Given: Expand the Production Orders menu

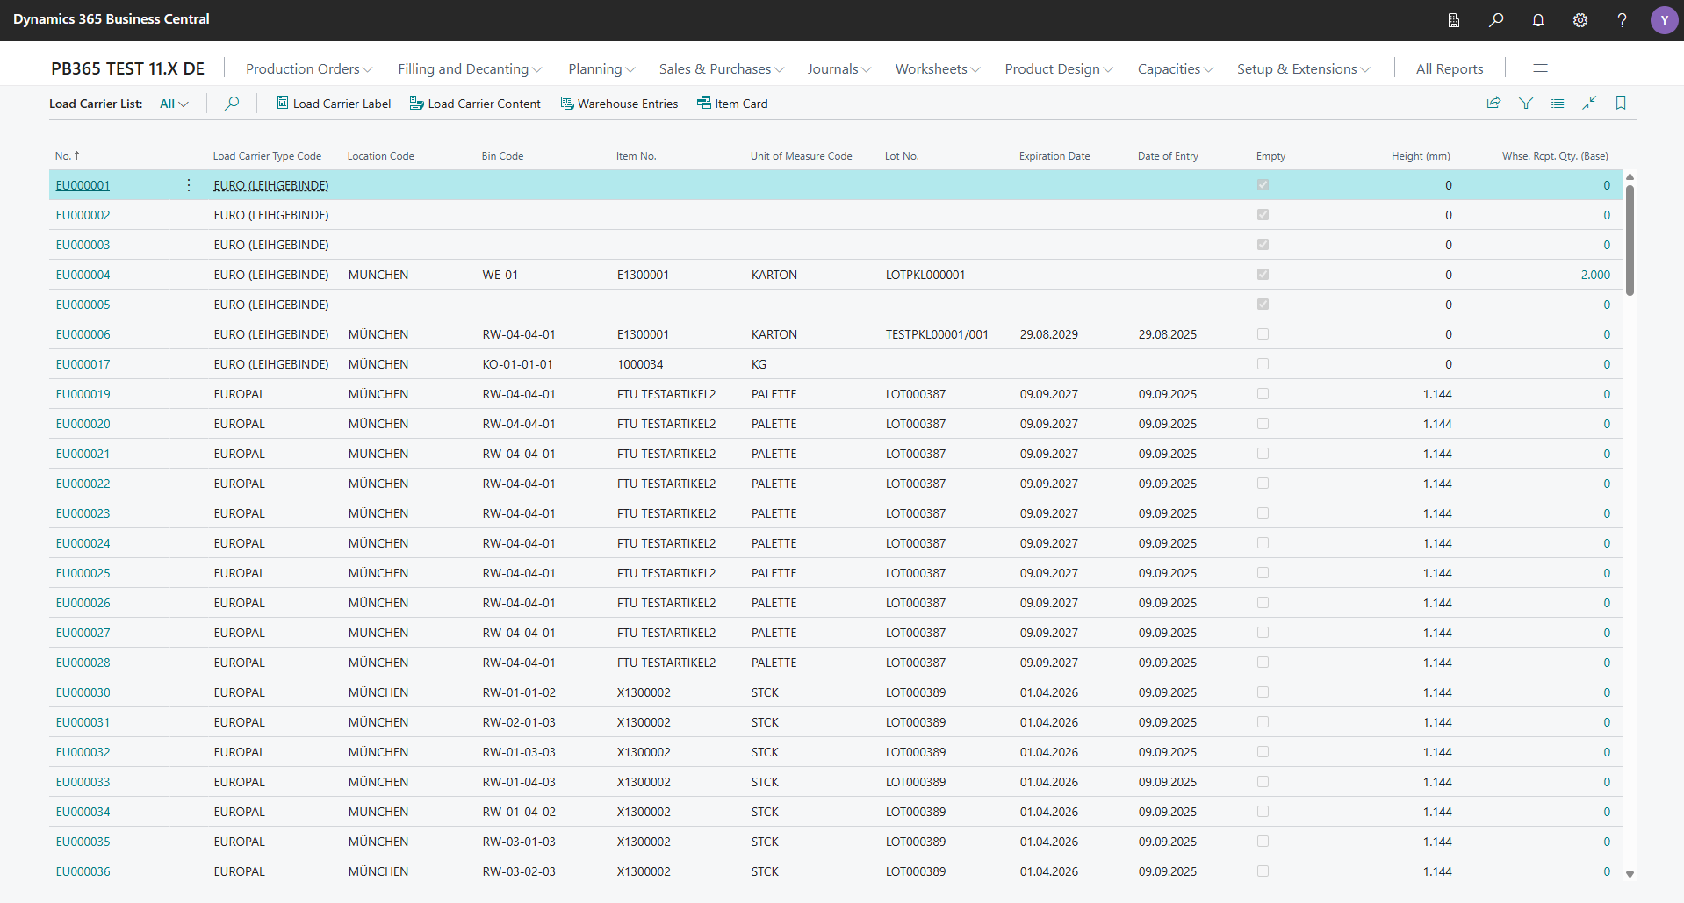Looking at the screenshot, I should click(x=307, y=68).
